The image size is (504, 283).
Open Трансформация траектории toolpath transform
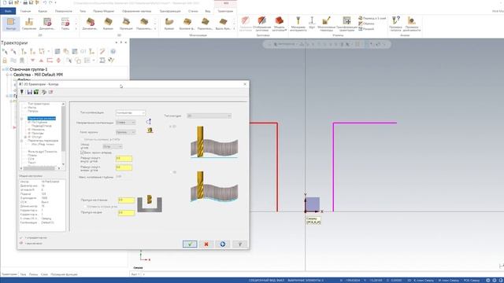pyautogui.click(x=346, y=24)
